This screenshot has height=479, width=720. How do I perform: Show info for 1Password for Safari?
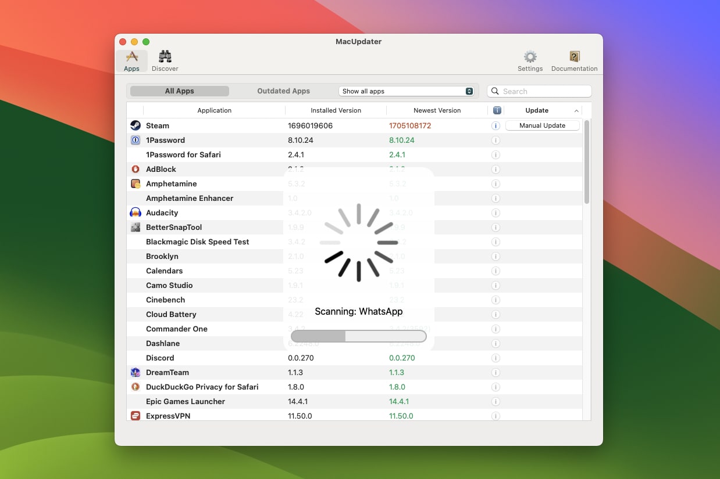(x=496, y=154)
